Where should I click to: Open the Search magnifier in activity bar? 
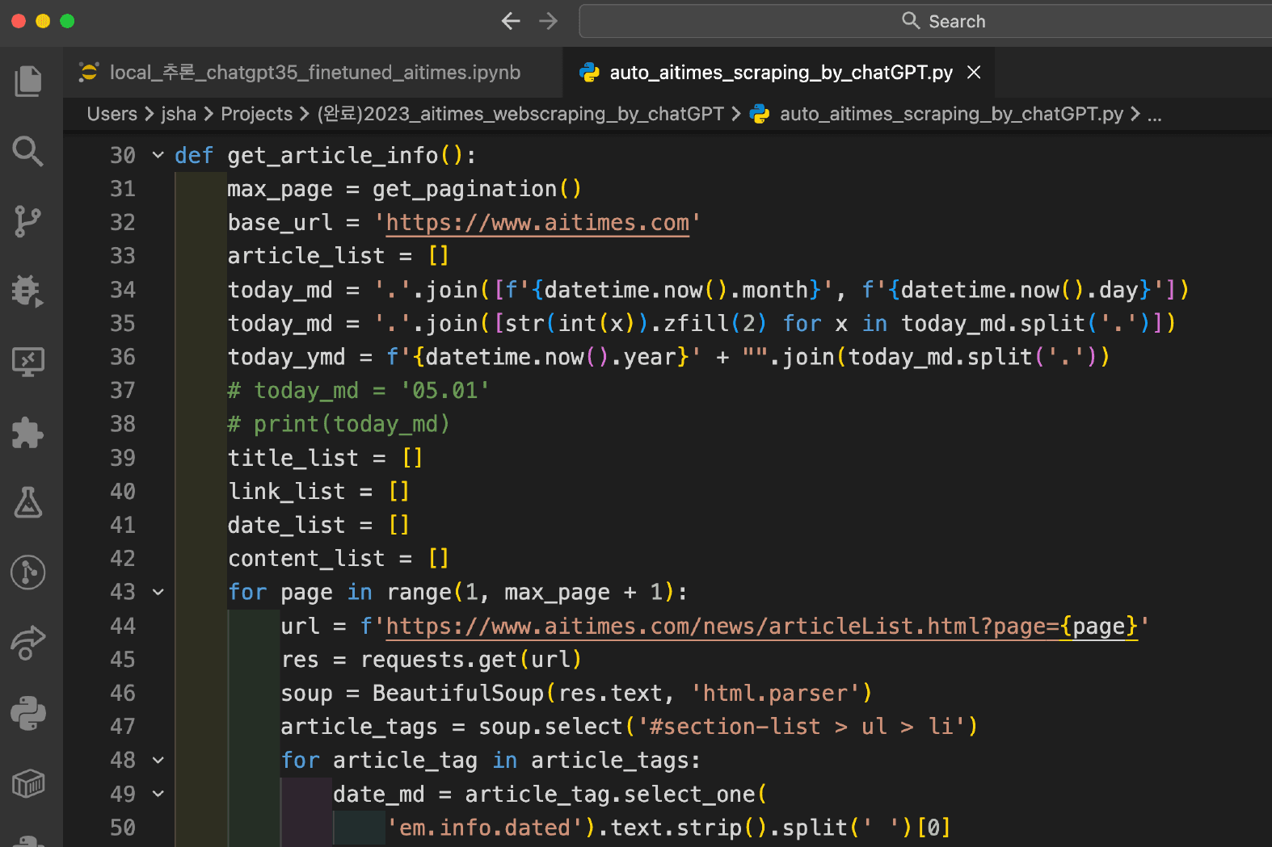(x=28, y=151)
